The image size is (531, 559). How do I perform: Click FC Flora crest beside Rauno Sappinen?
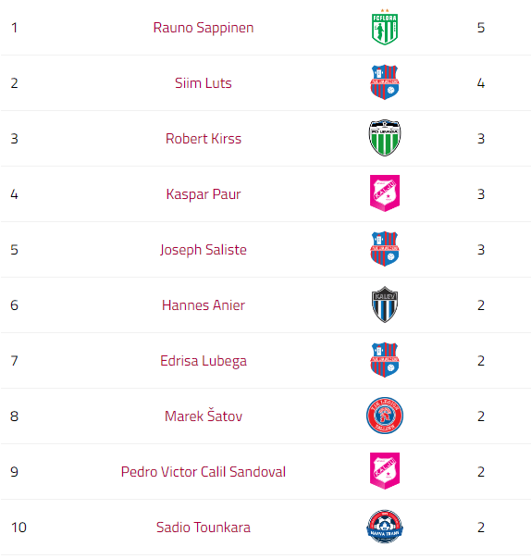385,27
